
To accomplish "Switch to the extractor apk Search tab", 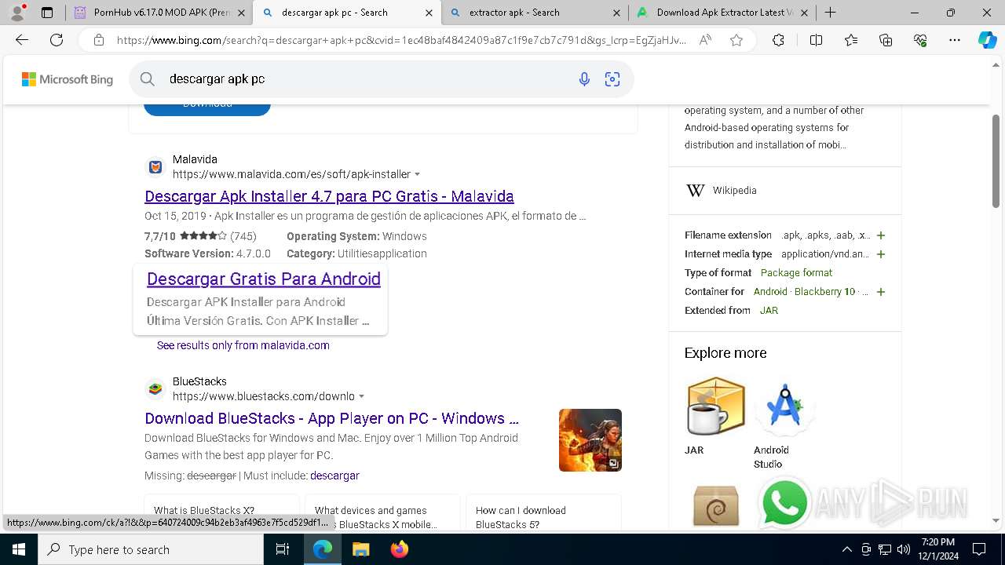I will pyautogui.click(x=534, y=13).
